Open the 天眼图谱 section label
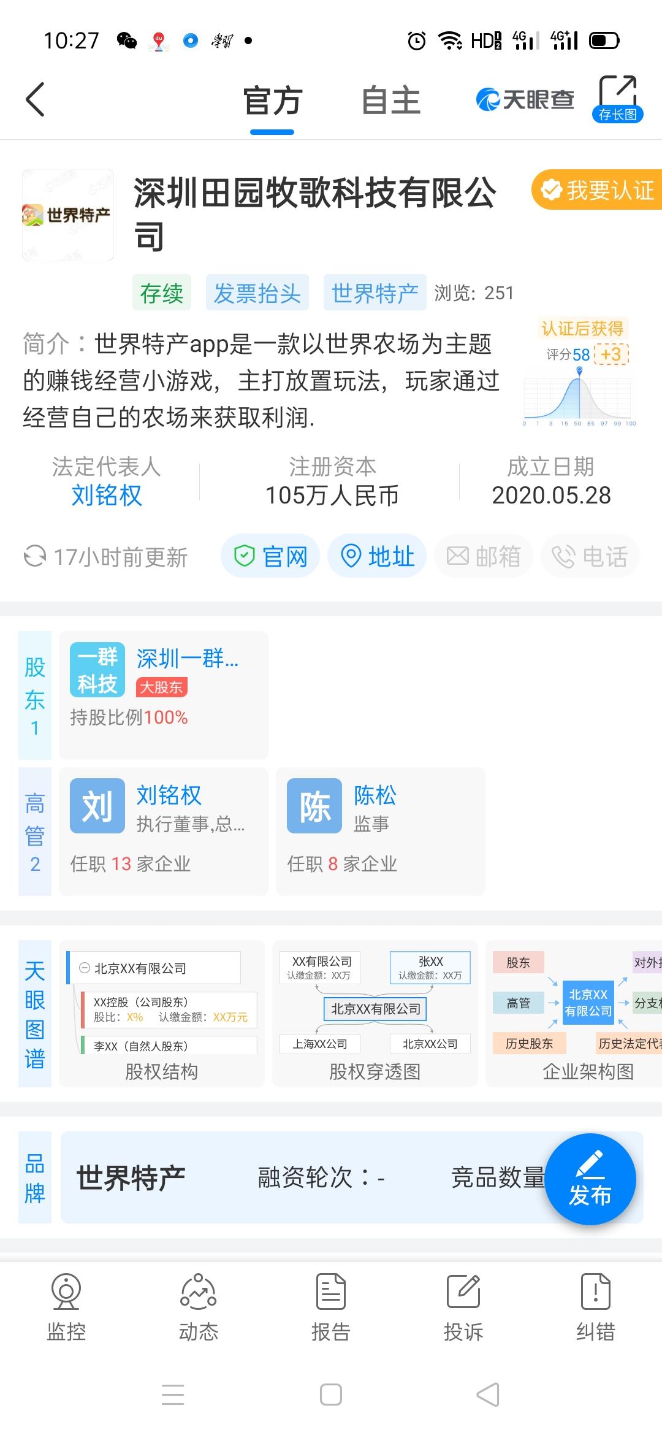Screen dimensions: 662x1435 pyautogui.click(x=35, y=1014)
